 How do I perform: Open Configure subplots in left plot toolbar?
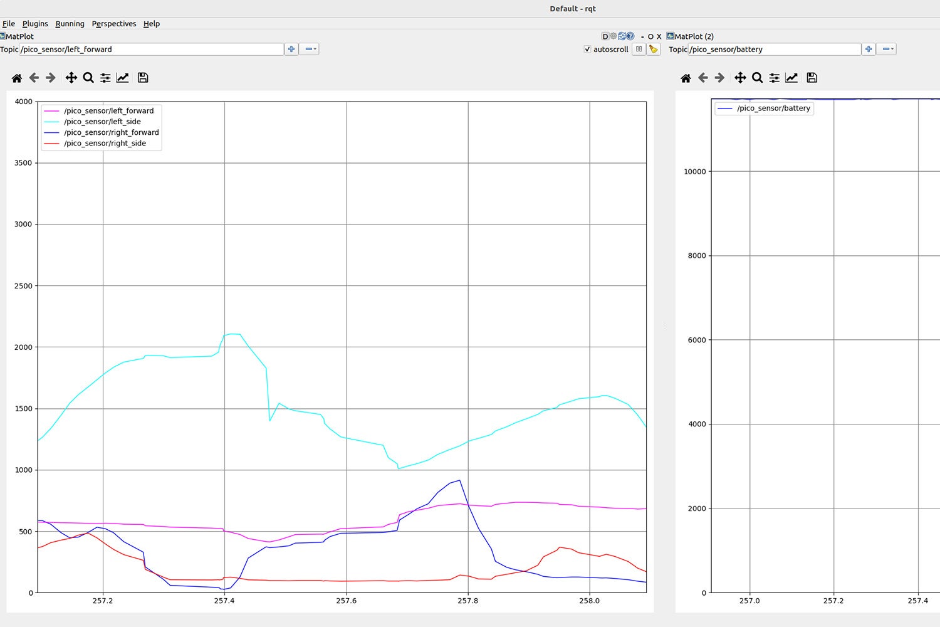click(105, 78)
